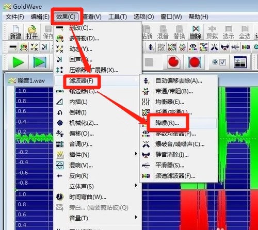This screenshot has width=258, height=230.
Task: Expand the 插件(N) plugin submenu
Action: [97, 155]
